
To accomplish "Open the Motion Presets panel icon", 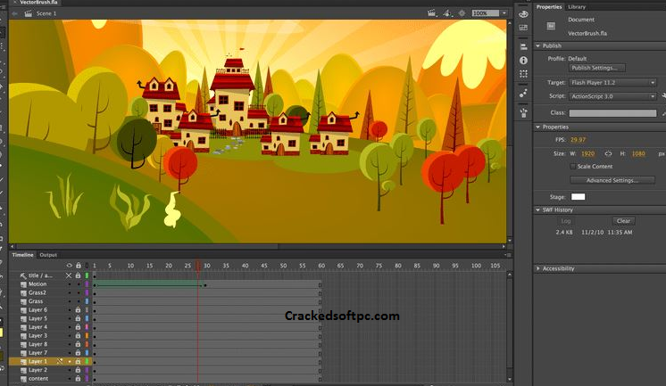I will click(x=523, y=93).
